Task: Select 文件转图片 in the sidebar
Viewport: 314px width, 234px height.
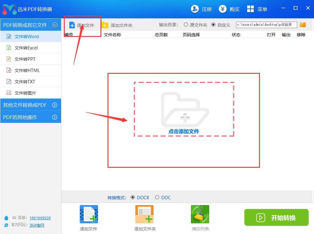Action: point(31,93)
